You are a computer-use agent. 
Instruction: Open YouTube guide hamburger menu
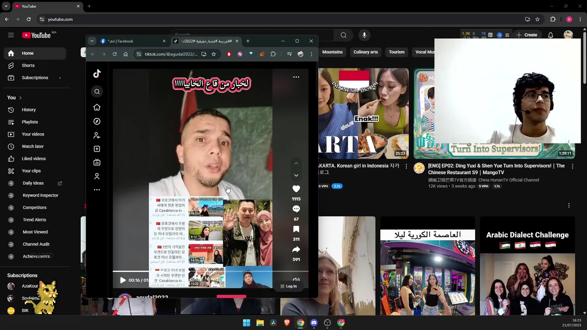(11, 35)
